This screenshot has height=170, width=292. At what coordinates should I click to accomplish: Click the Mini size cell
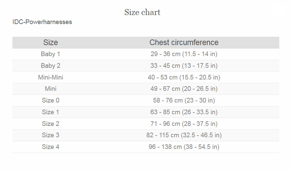click(x=51, y=89)
